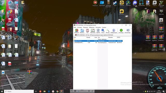Click the Windows Start button

2,91
